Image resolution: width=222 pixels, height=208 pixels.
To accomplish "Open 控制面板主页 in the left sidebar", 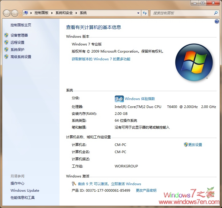I will pyautogui.click(x=21, y=25).
